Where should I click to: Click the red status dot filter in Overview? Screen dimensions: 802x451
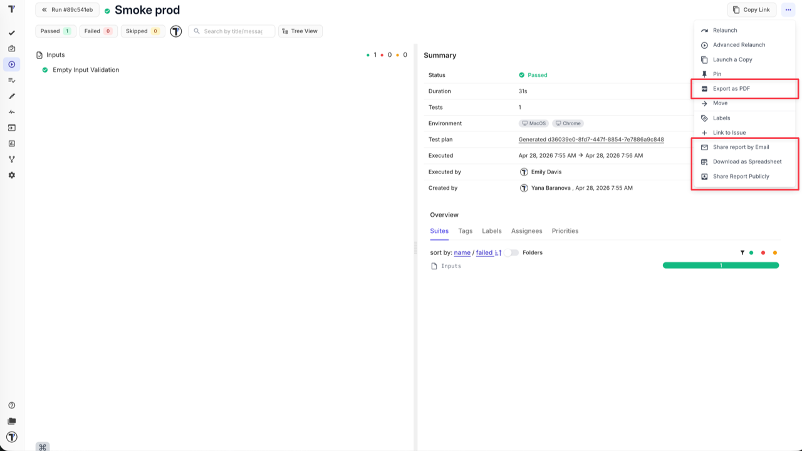click(763, 253)
